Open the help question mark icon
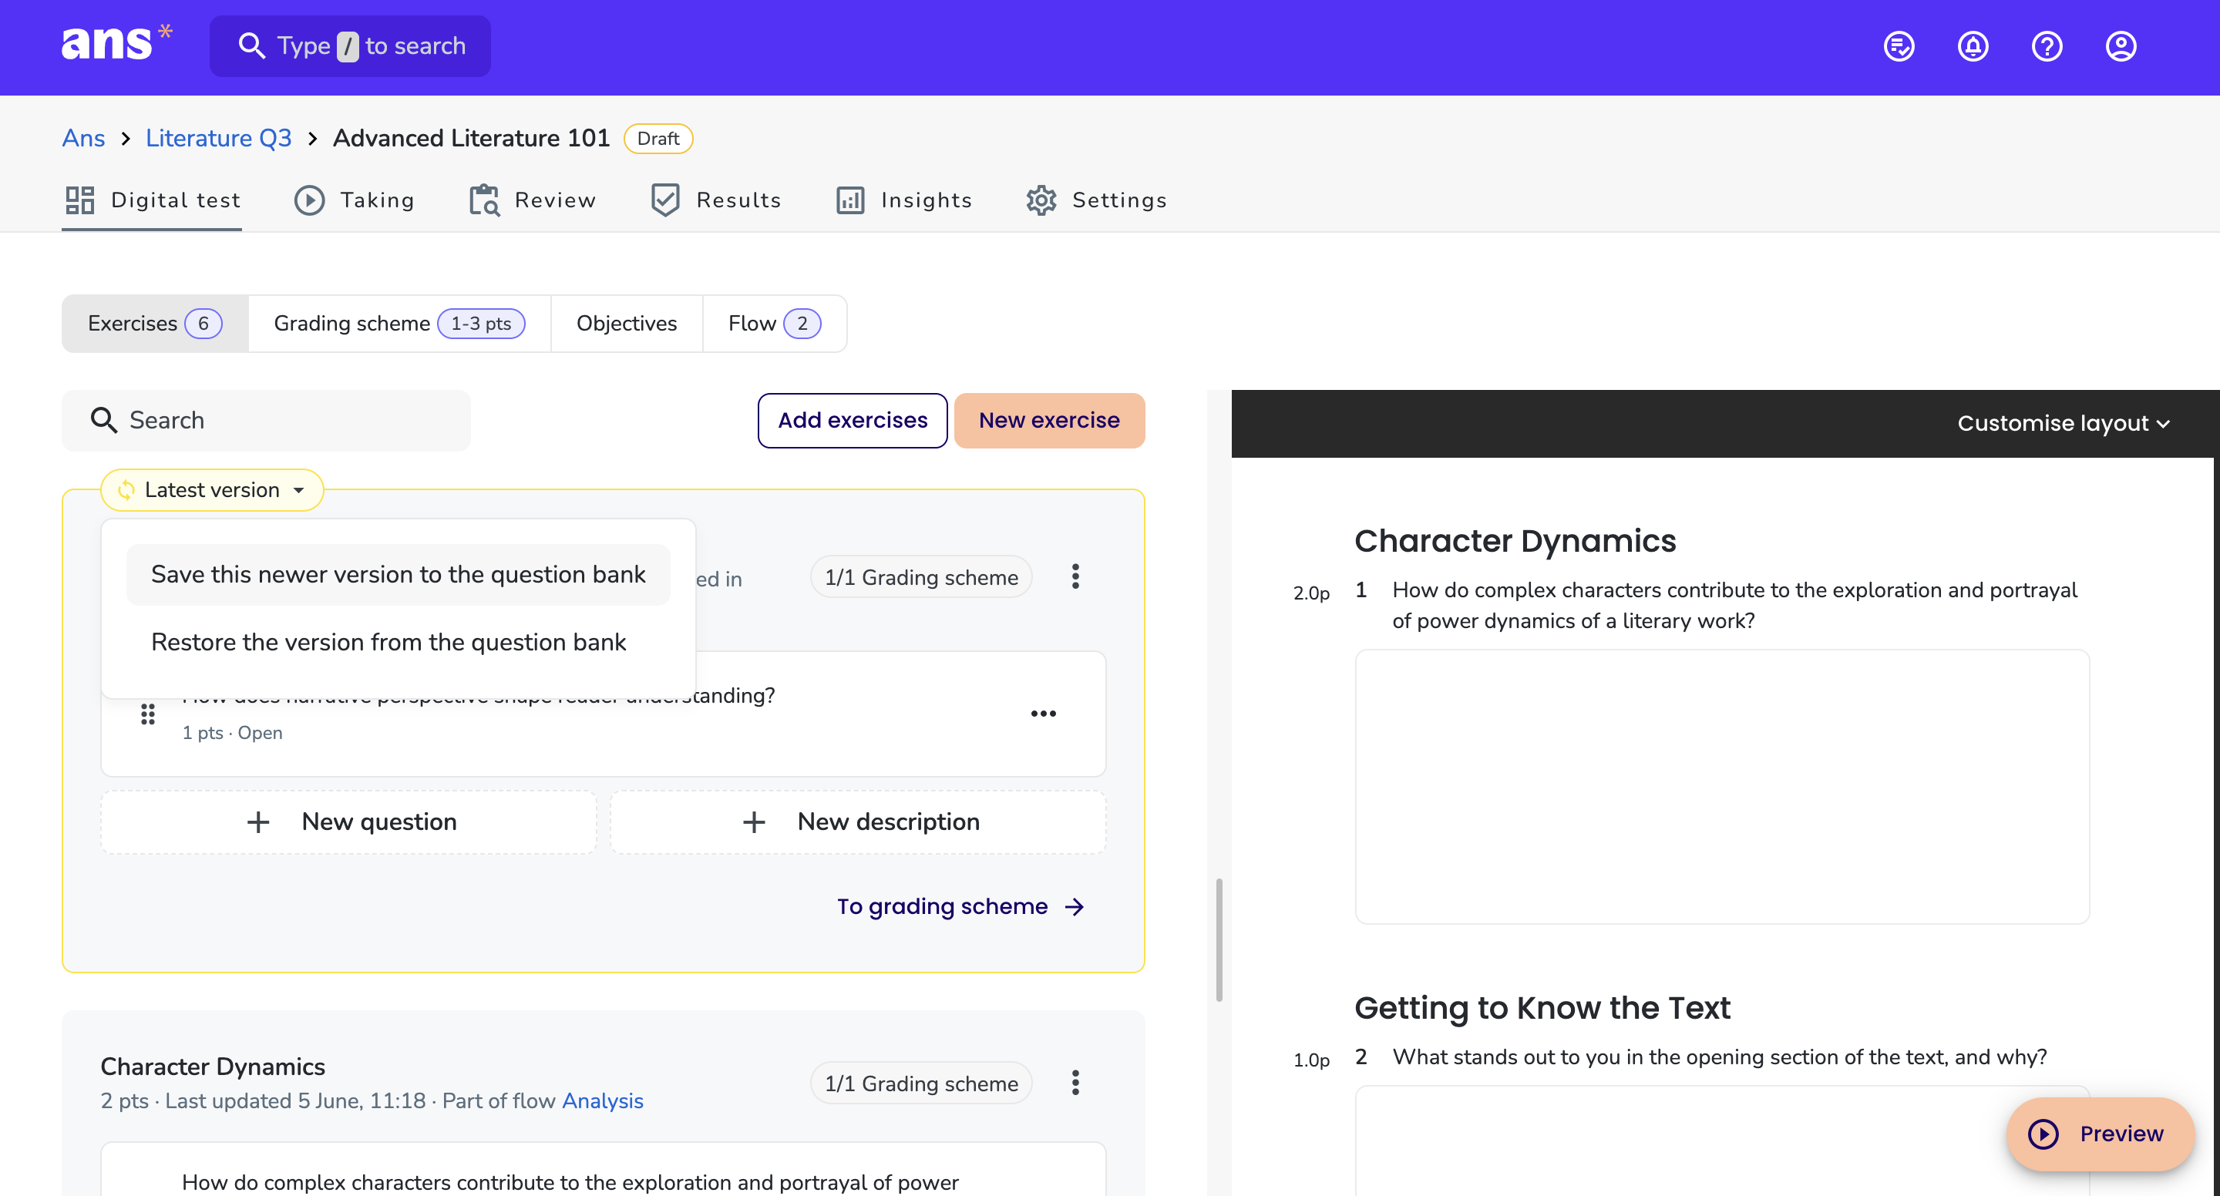Image resolution: width=2220 pixels, height=1196 pixels. 2047,46
